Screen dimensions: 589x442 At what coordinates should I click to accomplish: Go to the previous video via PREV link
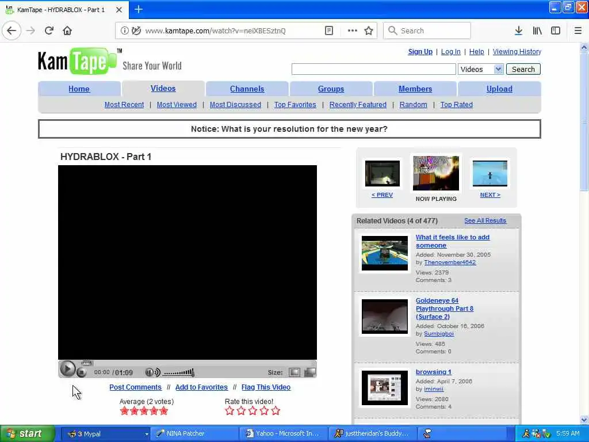[382, 195]
